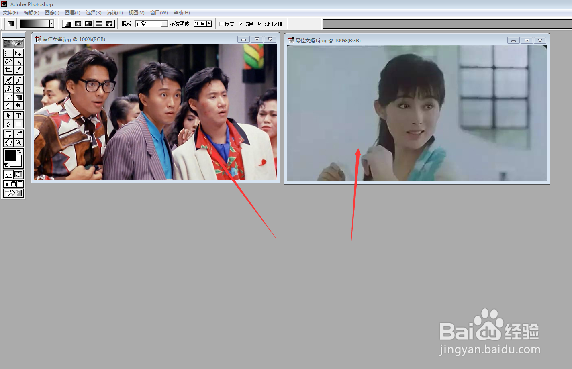
Task: Open the 选择(S) menu
Action: [x=94, y=13]
